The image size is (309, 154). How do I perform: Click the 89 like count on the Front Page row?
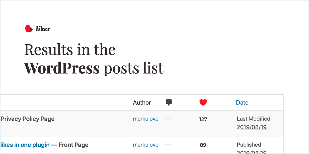(203, 145)
